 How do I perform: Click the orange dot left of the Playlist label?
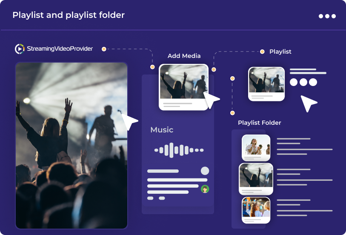point(262,52)
